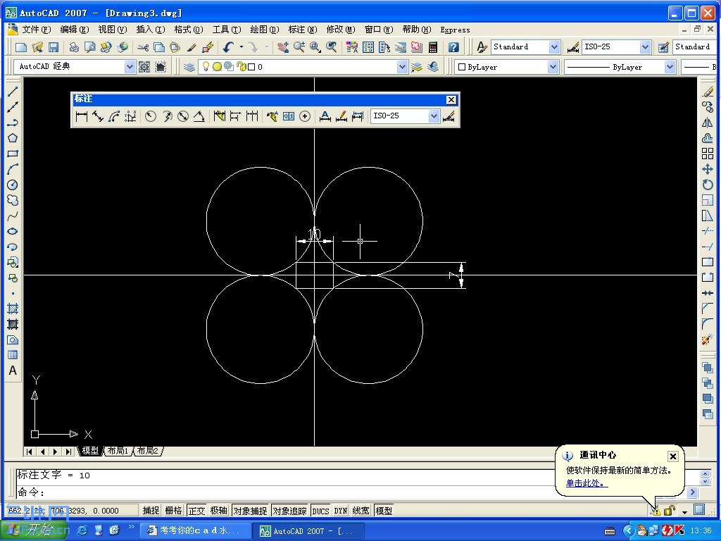Open the AutoCAD 经典 workspace dropdown
721x541 pixels.
point(130,67)
